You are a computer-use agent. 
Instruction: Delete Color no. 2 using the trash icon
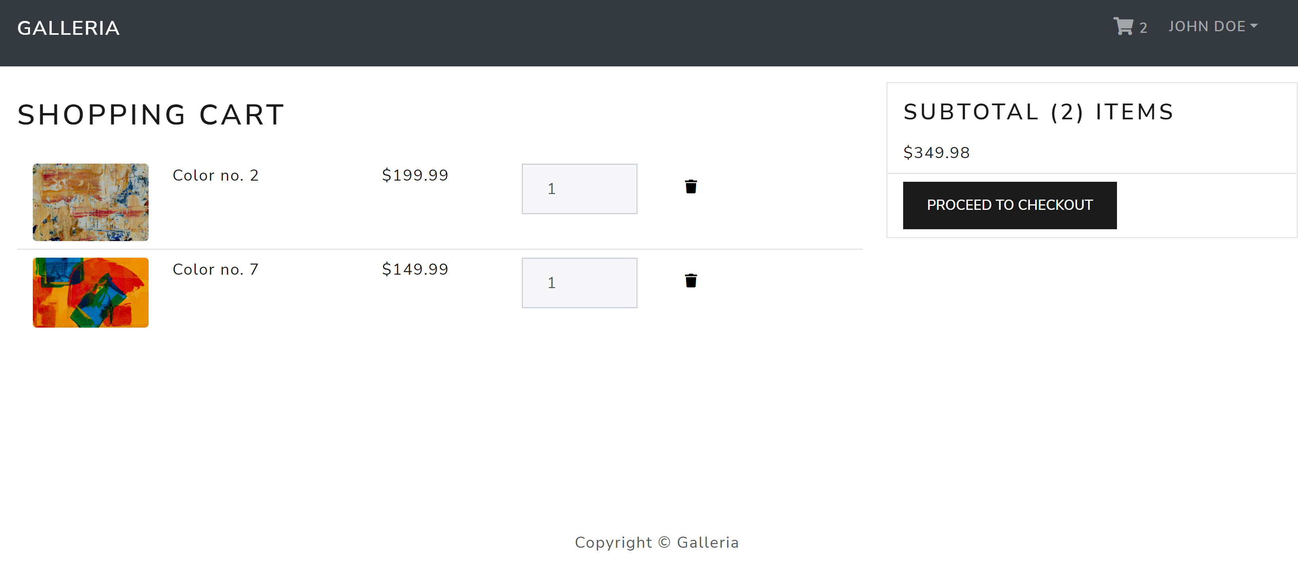(x=691, y=187)
